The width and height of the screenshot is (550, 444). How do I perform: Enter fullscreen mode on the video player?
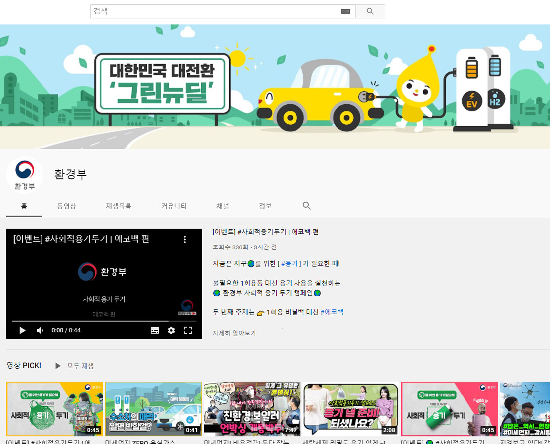188,330
